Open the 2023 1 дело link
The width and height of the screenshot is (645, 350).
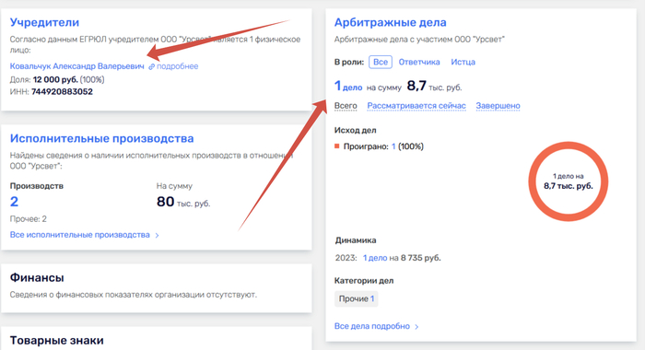coord(375,258)
